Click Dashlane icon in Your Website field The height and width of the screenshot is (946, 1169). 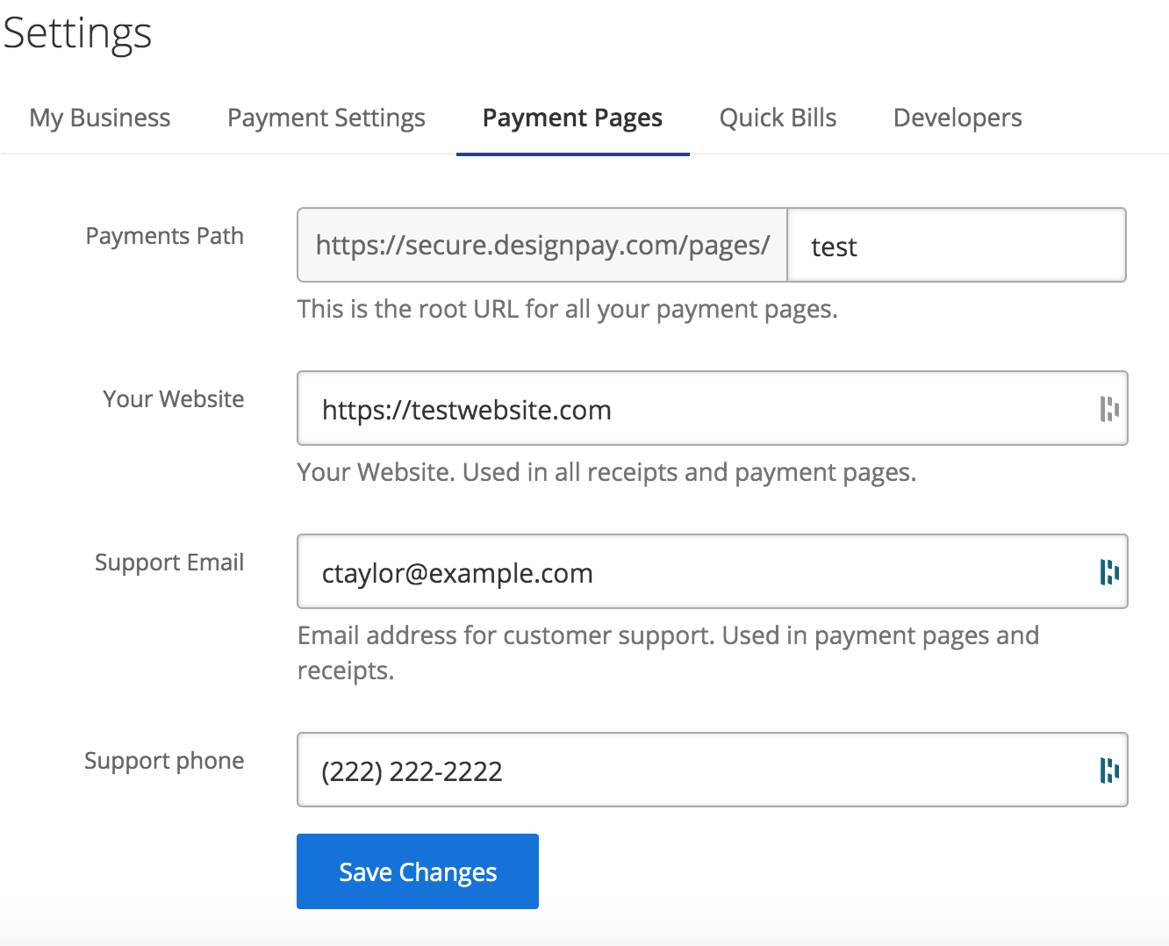tap(1109, 409)
